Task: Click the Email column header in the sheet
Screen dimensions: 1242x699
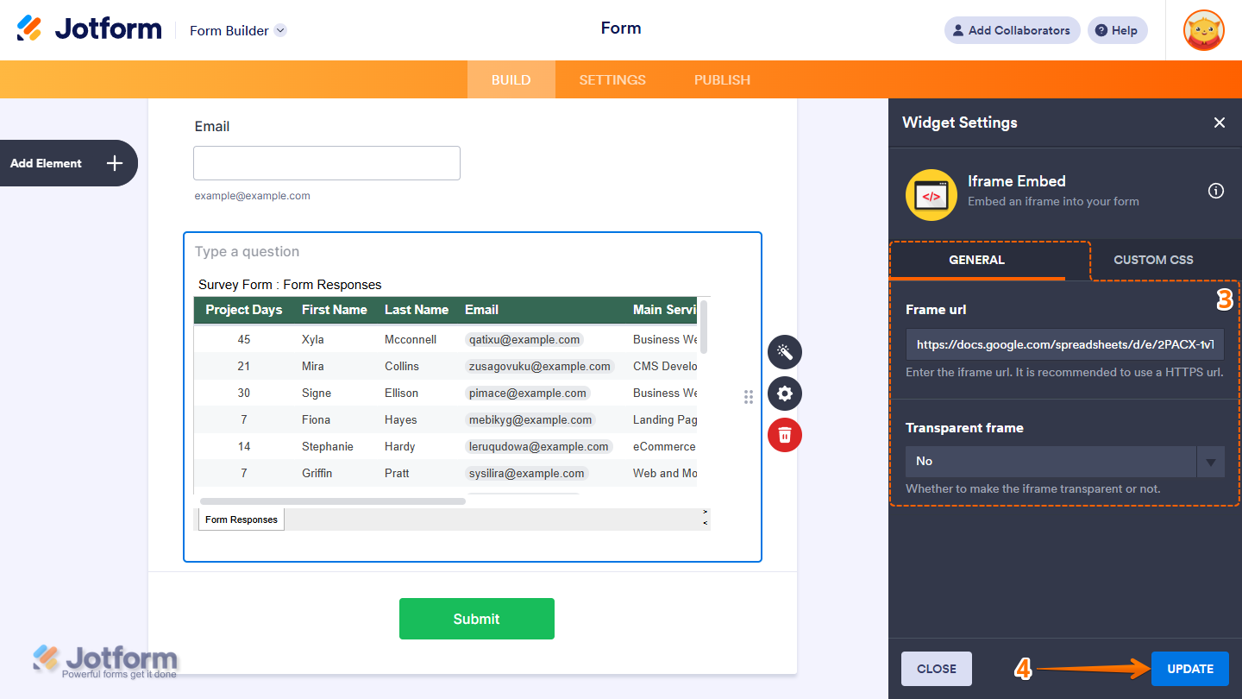Action: [x=482, y=310]
